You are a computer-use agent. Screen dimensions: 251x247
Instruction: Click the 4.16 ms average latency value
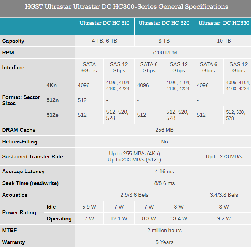164,171
